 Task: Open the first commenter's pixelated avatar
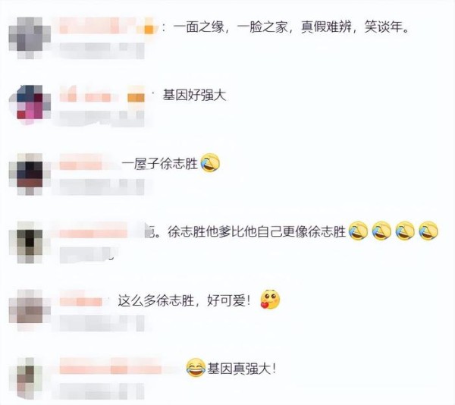(30, 38)
